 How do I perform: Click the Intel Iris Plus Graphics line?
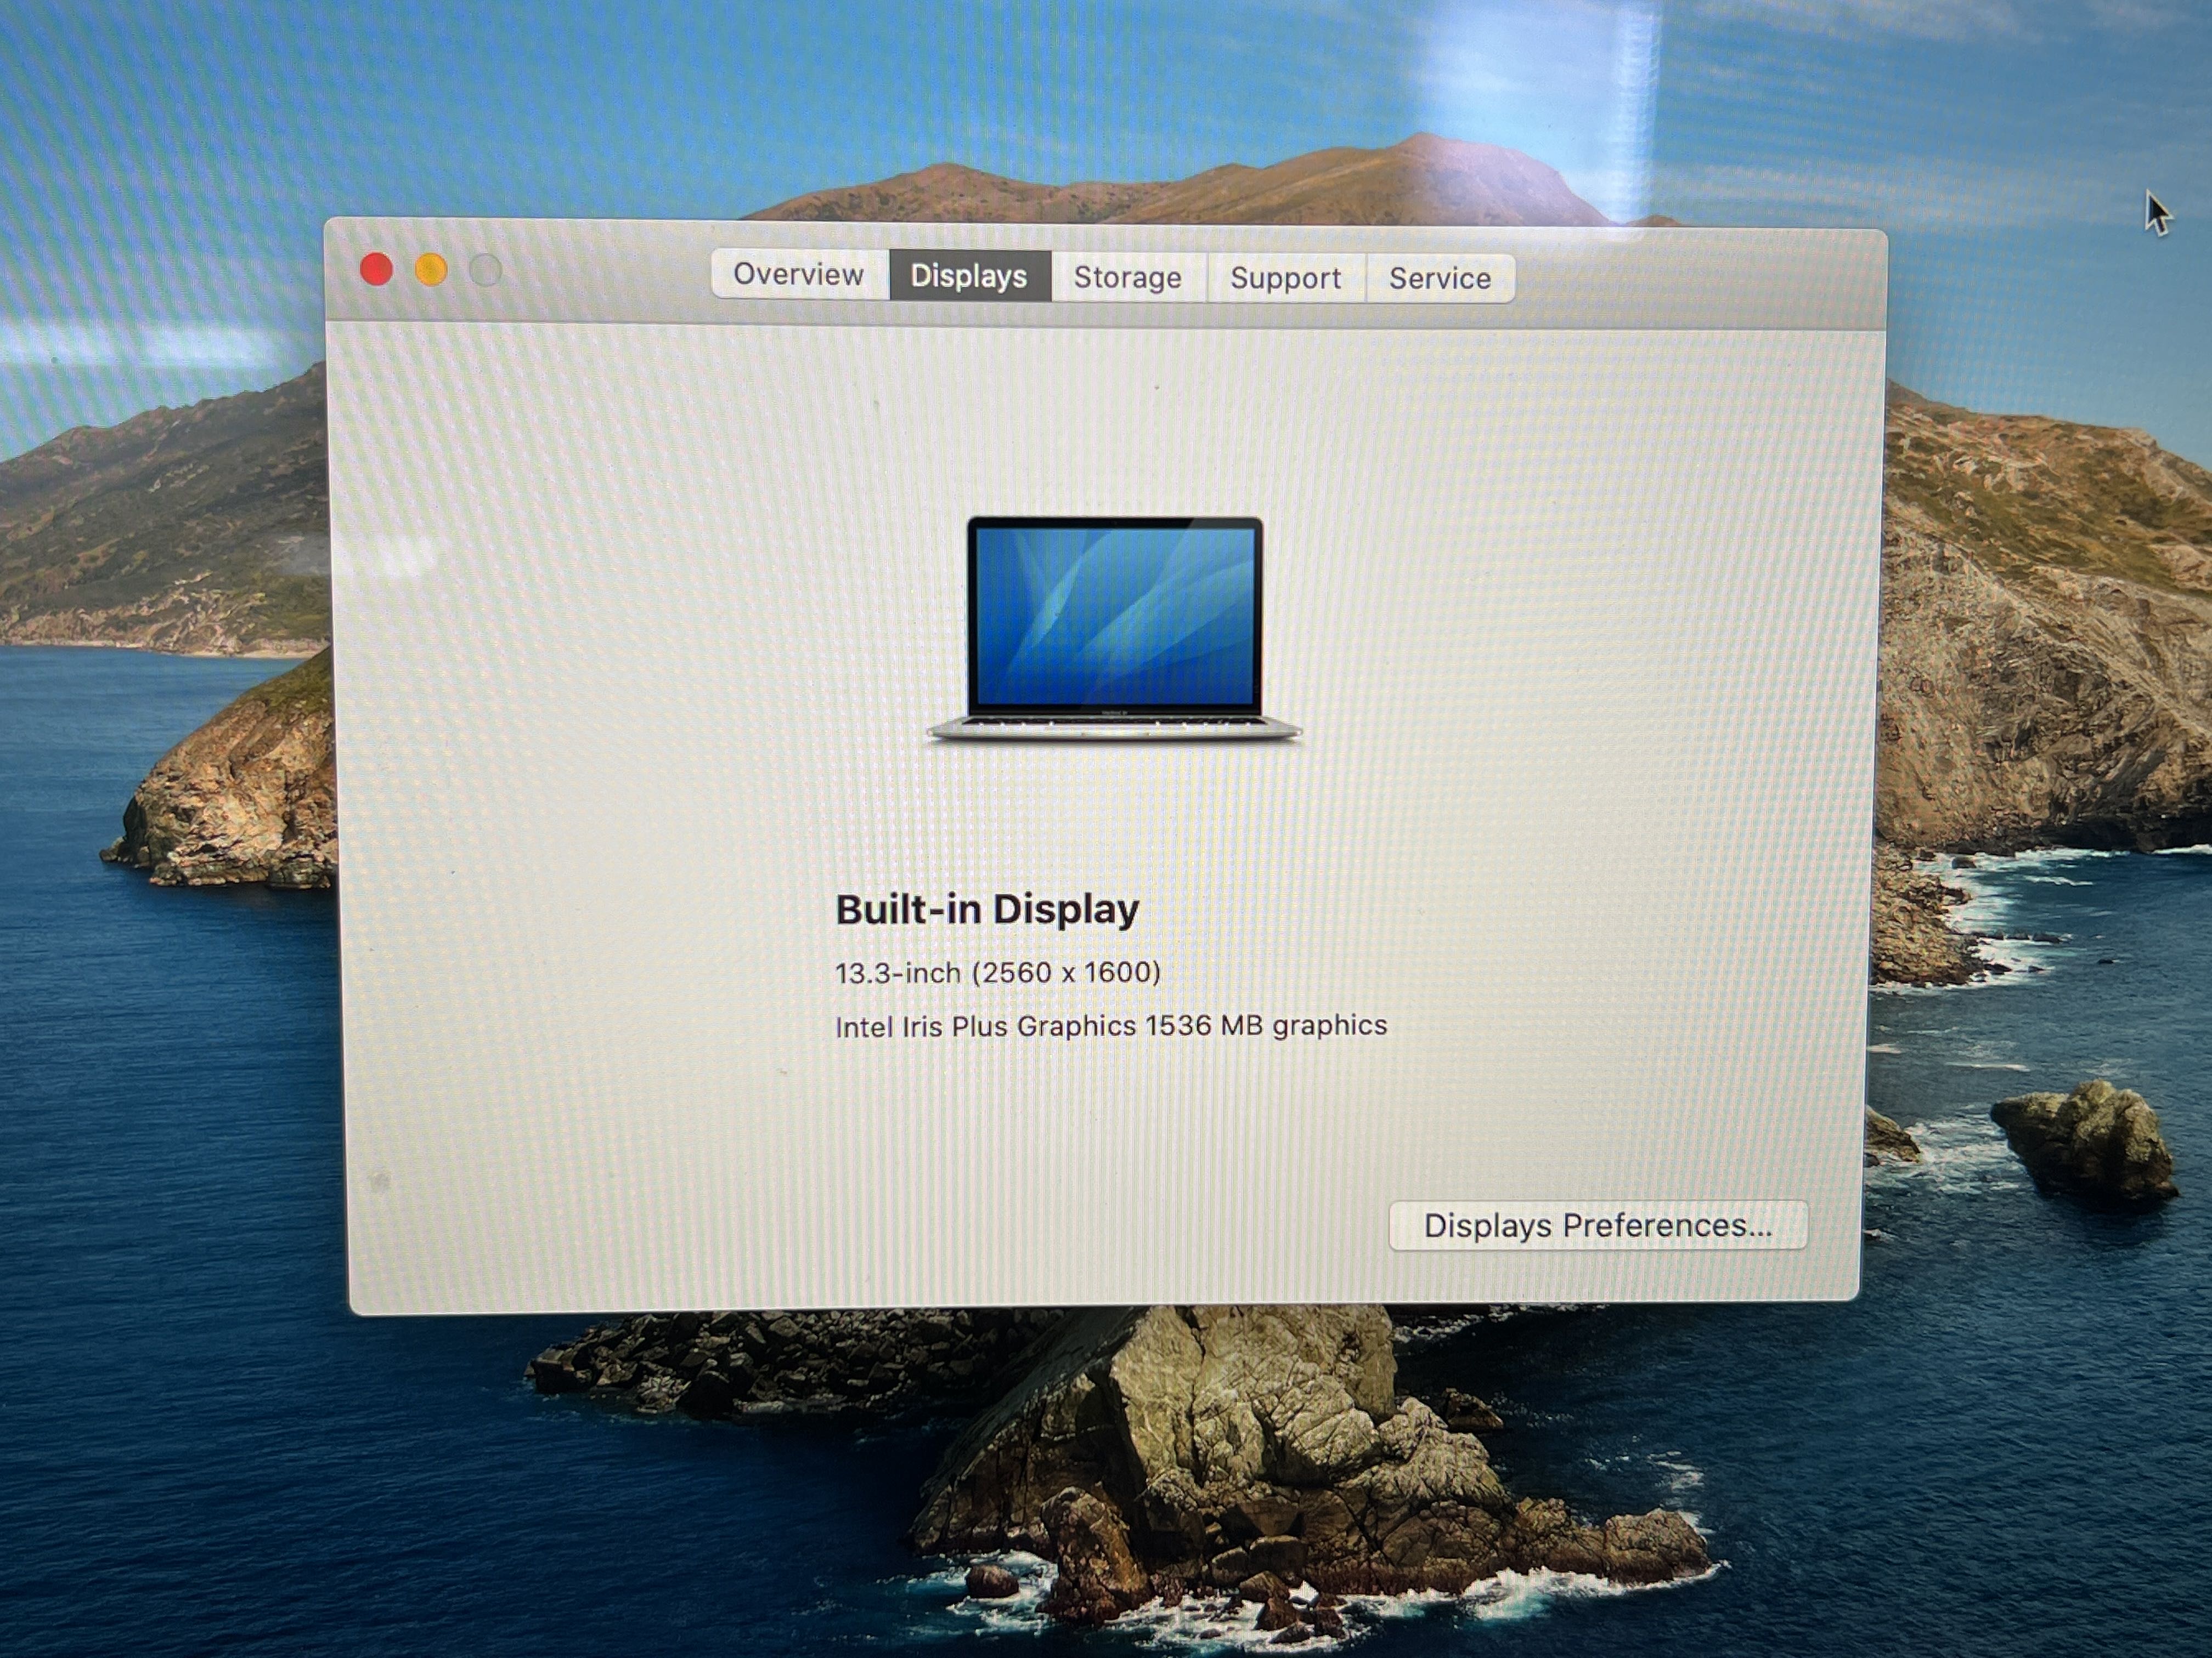pyautogui.click(x=1110, y=1026)
